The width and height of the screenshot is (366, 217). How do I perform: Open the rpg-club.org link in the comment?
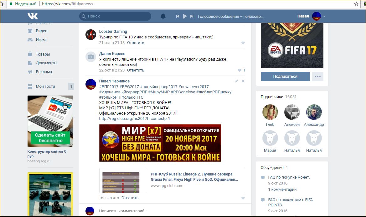click(x=134, y=119)
